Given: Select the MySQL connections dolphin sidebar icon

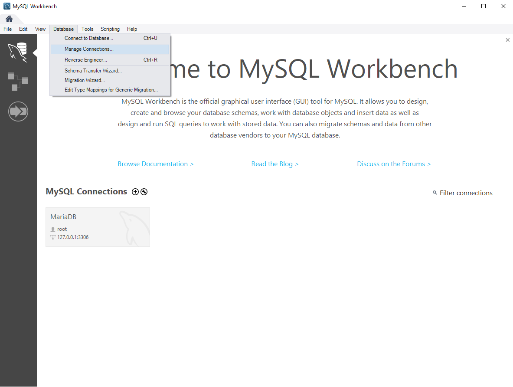Looking at the screenshot, I should pyautogui.click(x=18, y=52).
